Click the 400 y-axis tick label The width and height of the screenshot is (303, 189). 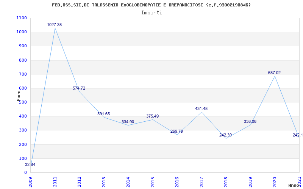coord(23,116)
